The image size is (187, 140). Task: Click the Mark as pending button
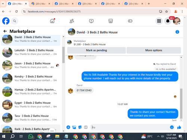point(96,50)
